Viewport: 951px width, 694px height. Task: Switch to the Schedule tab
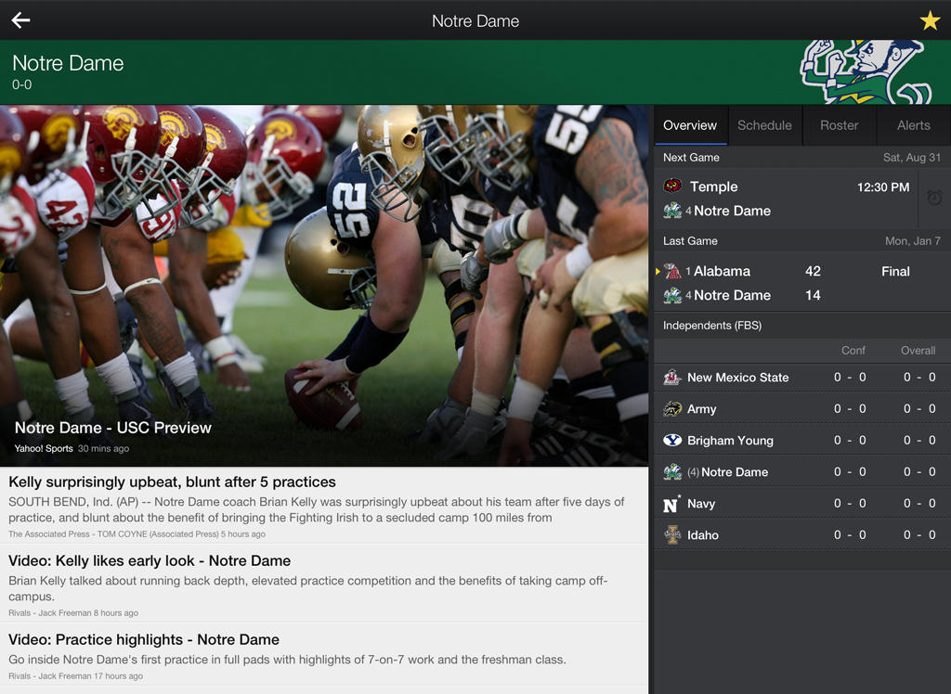point(765,125)
